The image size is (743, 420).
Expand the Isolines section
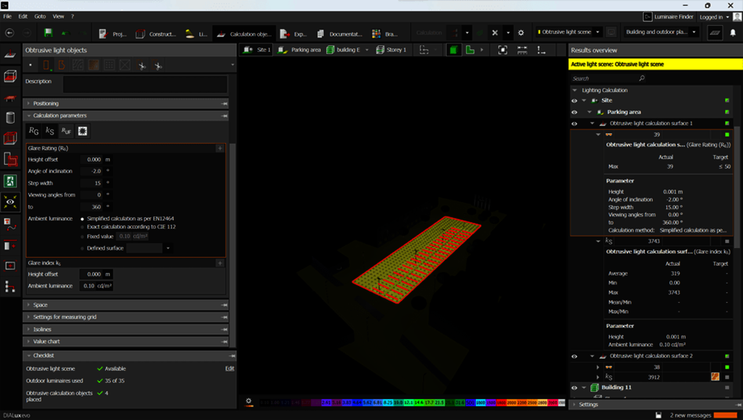click(42, 330)
